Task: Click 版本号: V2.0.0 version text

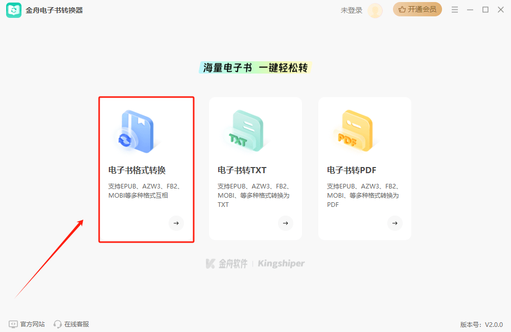Action: [481, 324]
